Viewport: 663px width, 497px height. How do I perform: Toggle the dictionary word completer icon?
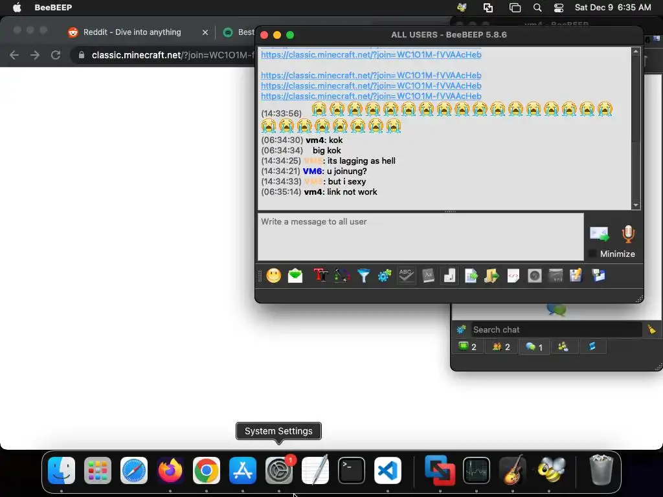[x=428, y=276]
